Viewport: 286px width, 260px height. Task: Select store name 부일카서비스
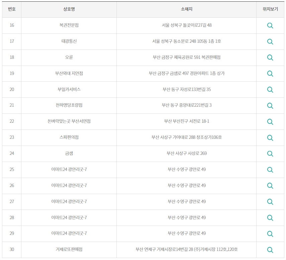pyautogui.click(x=69, y=89)
